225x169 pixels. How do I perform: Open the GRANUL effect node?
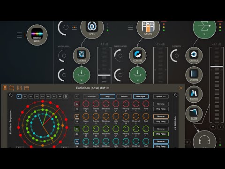click(194, 55)
